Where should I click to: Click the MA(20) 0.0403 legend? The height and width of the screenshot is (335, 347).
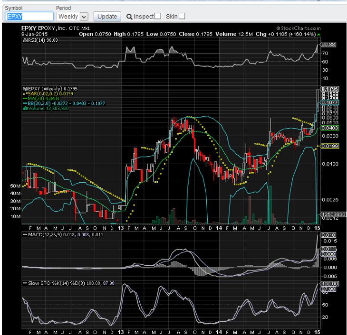41,99
